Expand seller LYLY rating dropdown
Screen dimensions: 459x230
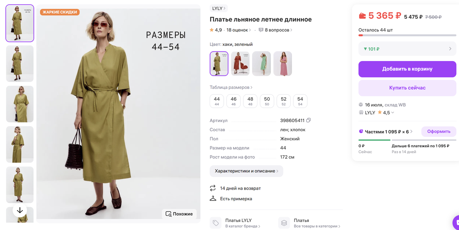pos(392,113)
